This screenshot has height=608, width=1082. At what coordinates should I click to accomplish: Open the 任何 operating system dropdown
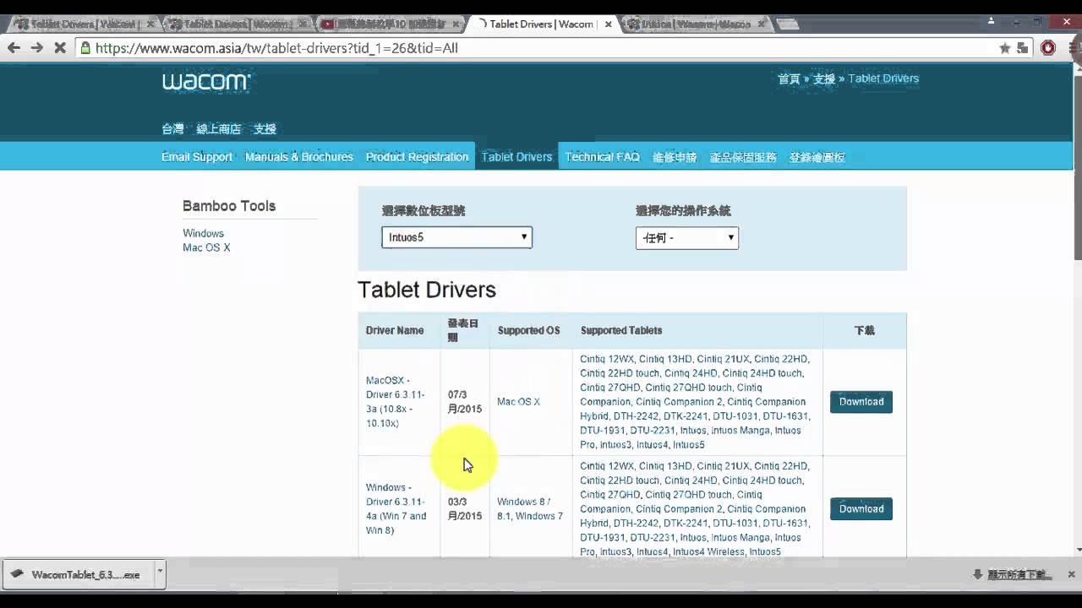[687, 238]
